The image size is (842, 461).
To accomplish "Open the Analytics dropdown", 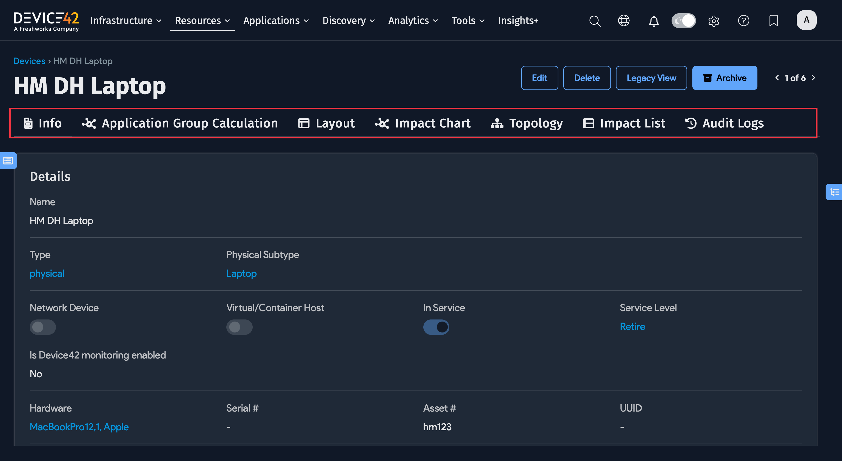I will click(x=413, y=21).
